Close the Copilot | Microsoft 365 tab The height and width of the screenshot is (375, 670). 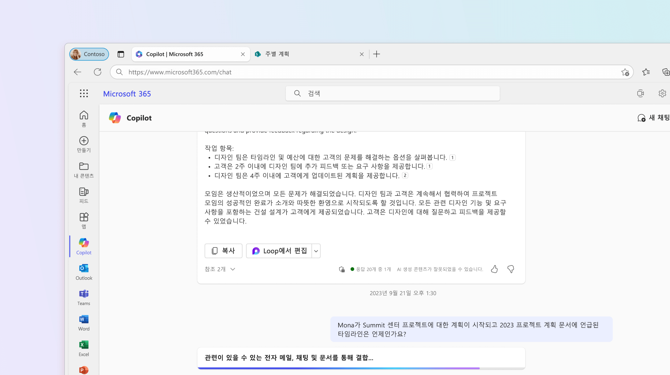243,54
